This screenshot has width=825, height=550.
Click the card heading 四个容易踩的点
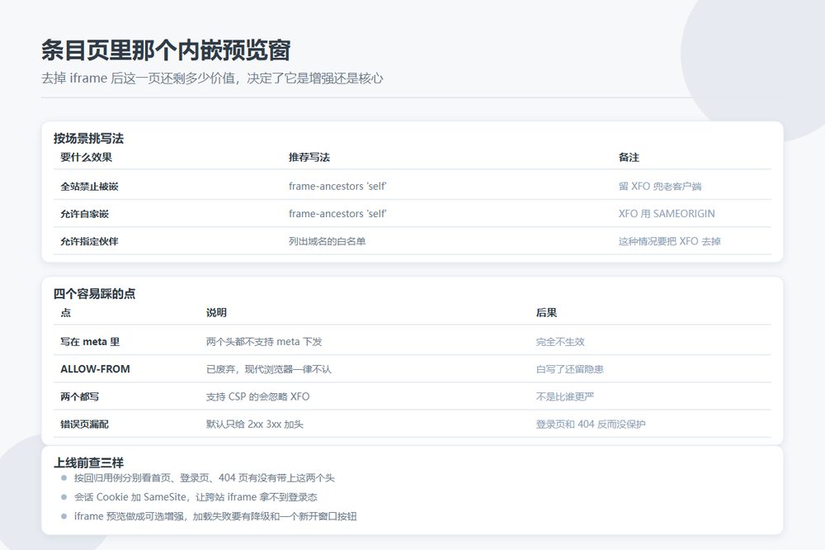tap(94, 294)
